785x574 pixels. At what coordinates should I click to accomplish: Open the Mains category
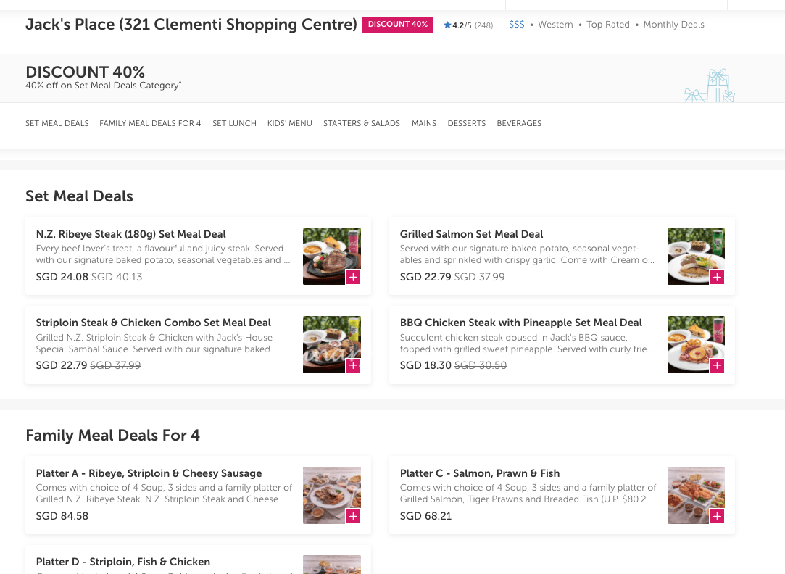point(424,124)
